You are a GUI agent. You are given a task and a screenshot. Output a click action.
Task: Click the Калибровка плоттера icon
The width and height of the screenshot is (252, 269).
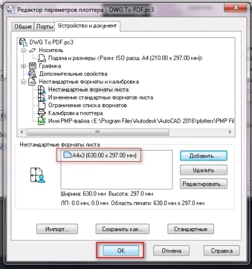click(42, 113)
